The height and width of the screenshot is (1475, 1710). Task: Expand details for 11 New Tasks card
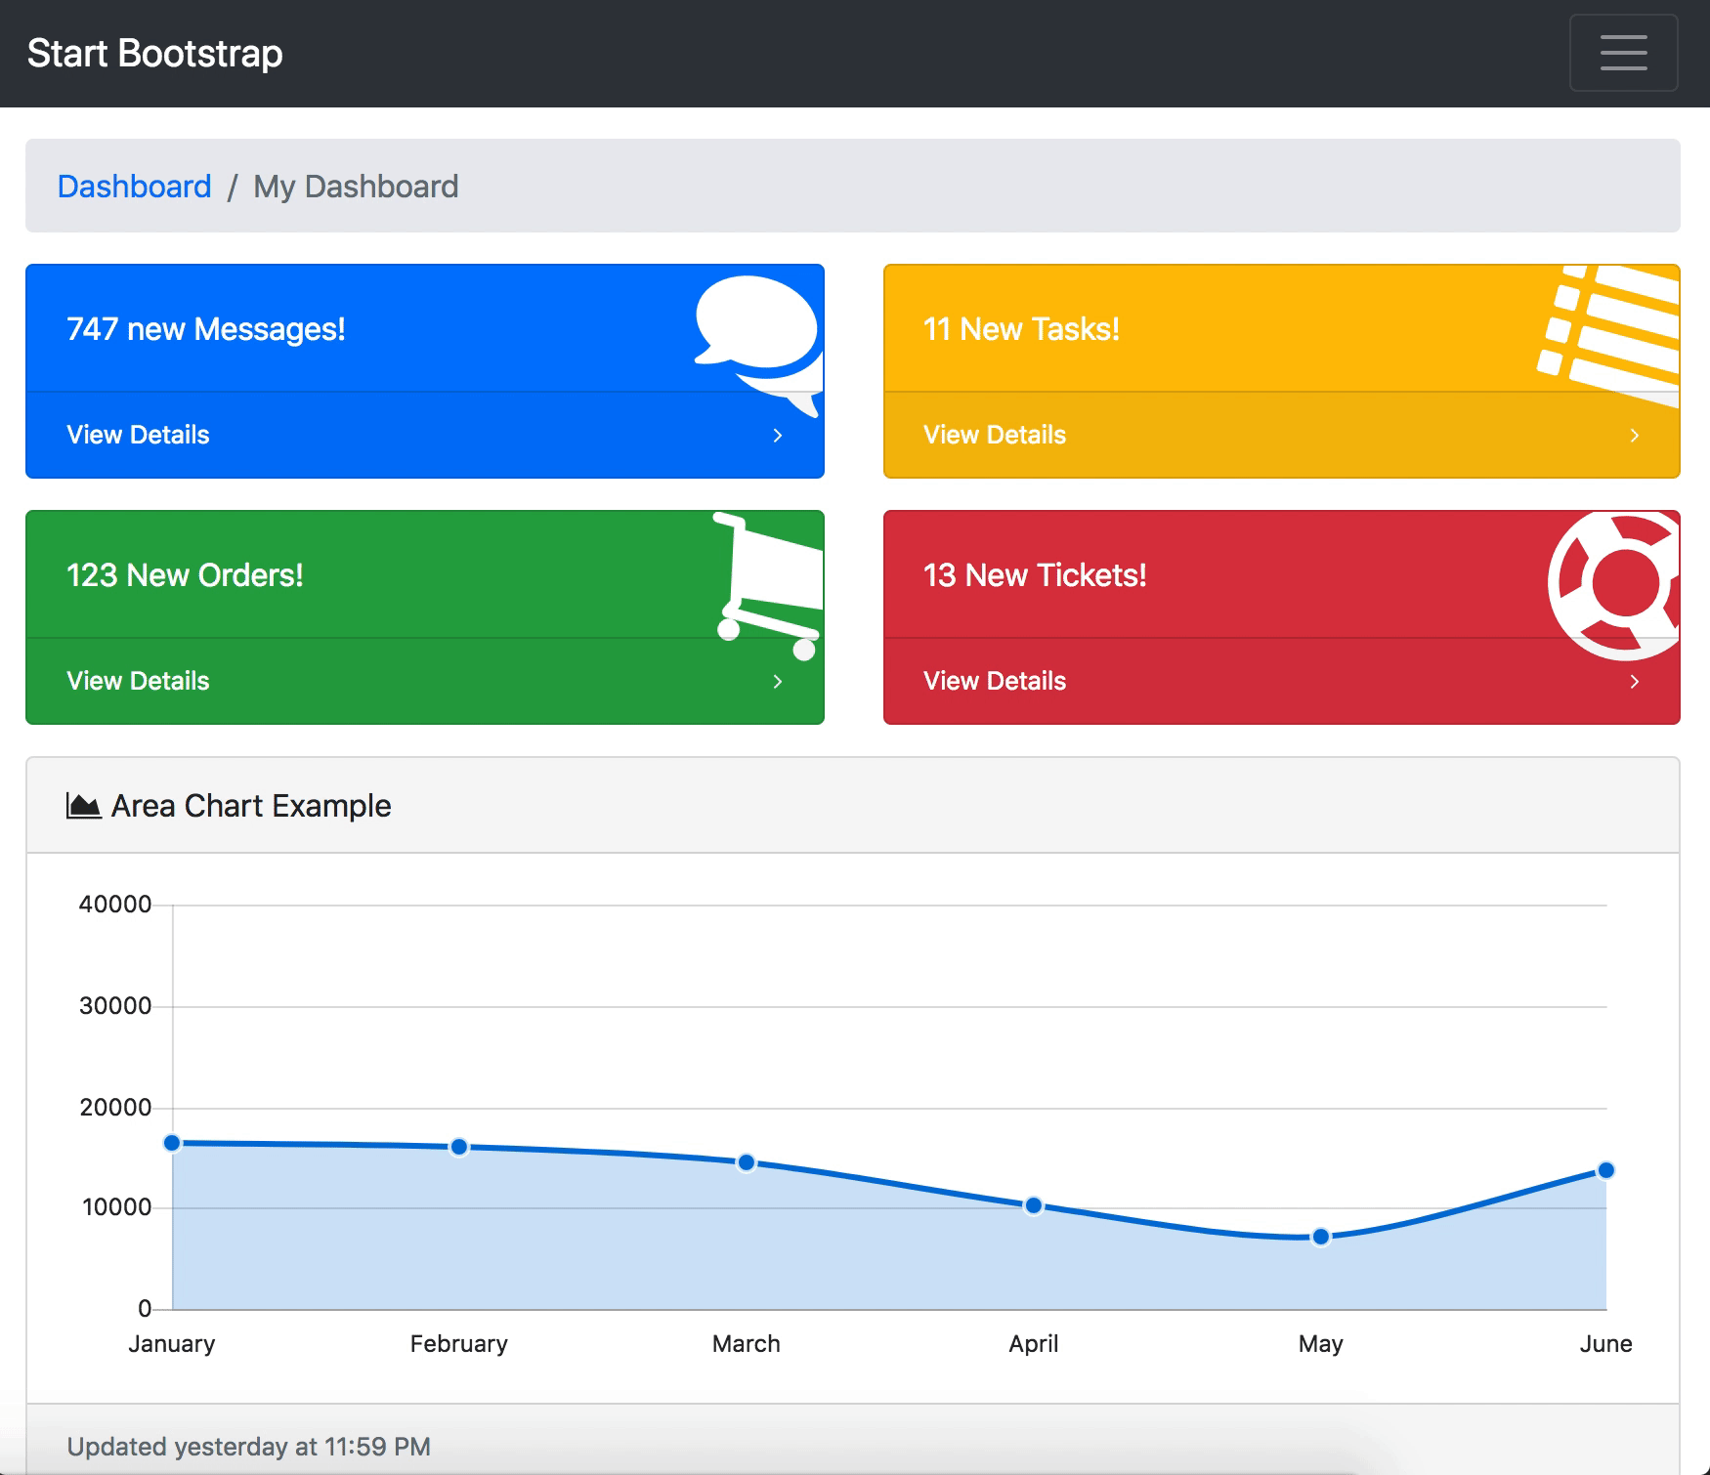click(995, 436)
